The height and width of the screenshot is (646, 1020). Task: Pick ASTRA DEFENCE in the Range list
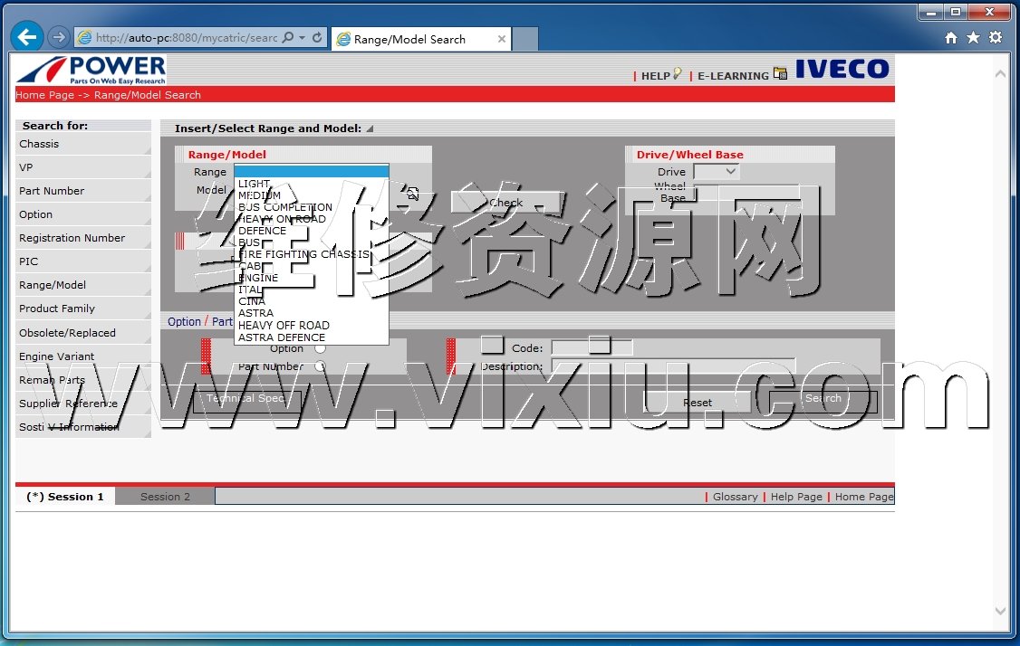click(282, 337)
